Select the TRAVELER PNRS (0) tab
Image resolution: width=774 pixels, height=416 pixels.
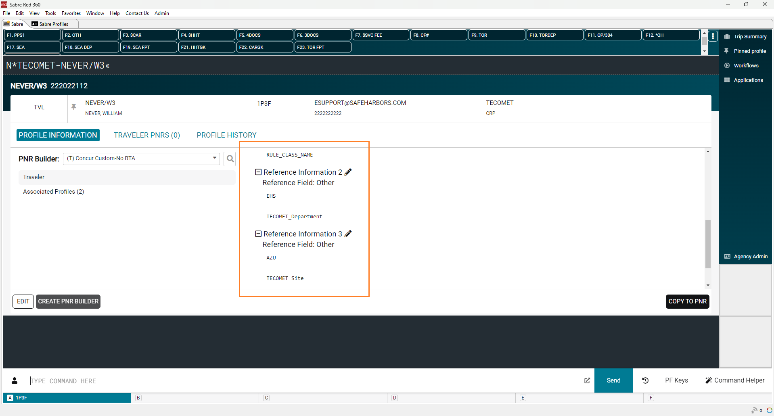tap(147, 135)
